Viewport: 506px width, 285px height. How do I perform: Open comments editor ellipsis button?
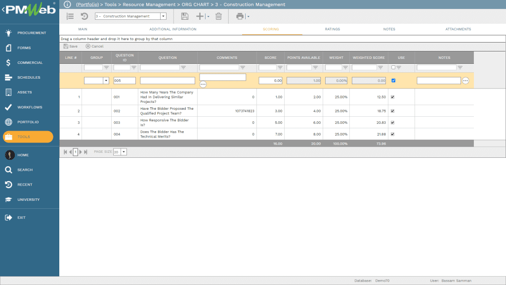[203, 84]
